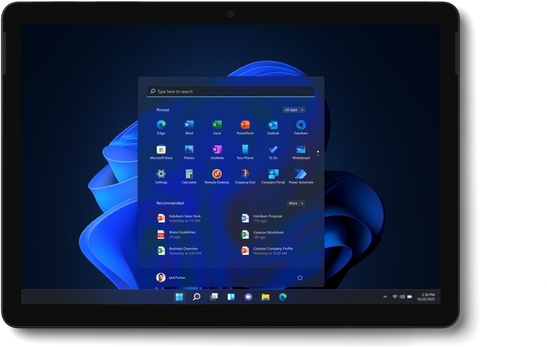Open Settings from the Start menu

coord(161,176)
